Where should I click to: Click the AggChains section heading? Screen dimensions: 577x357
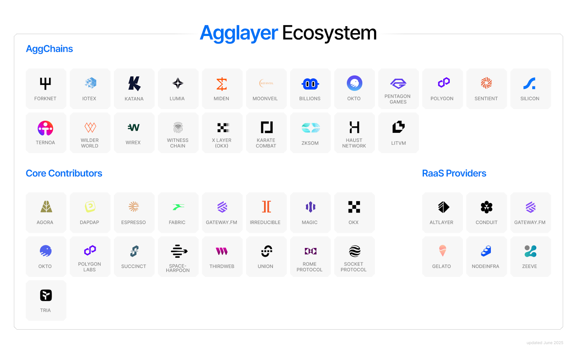tap(49, 49)
